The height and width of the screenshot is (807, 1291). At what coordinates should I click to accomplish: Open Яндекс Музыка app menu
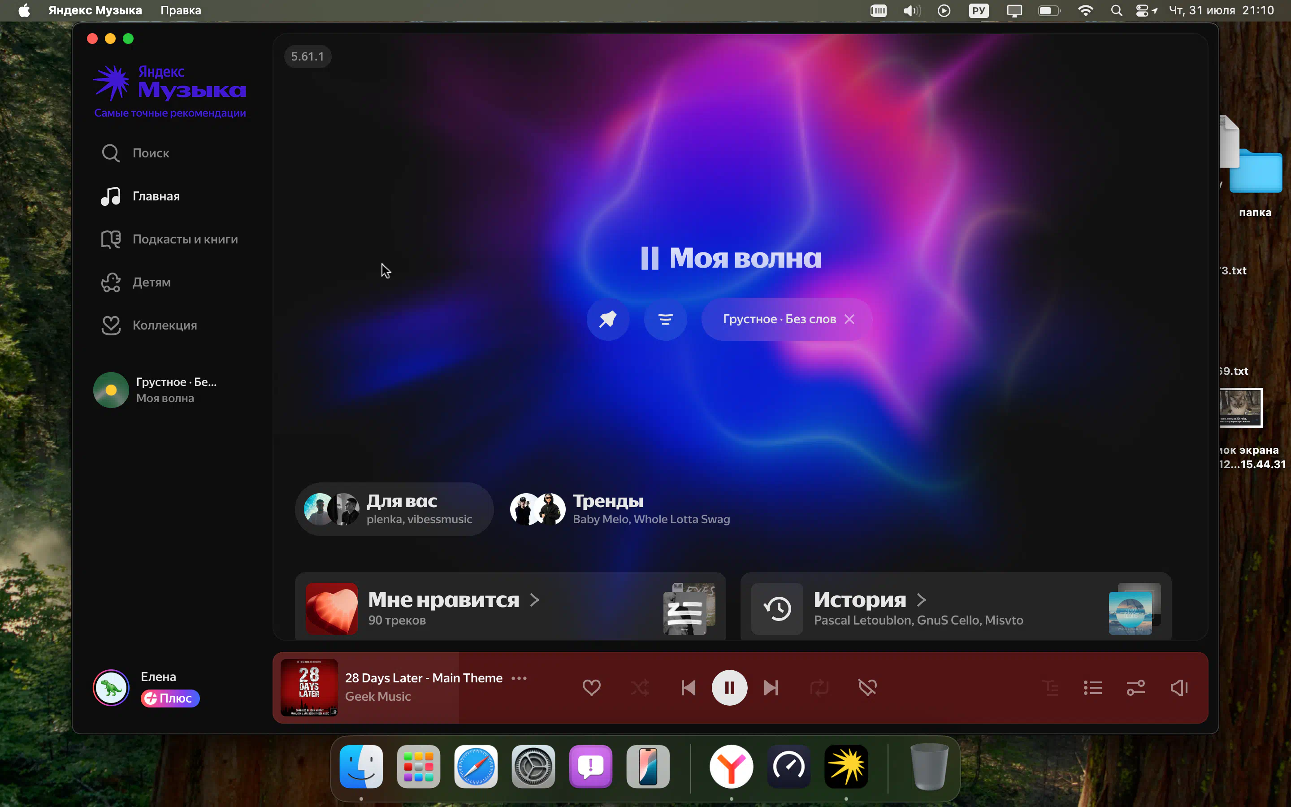(95, 10)
